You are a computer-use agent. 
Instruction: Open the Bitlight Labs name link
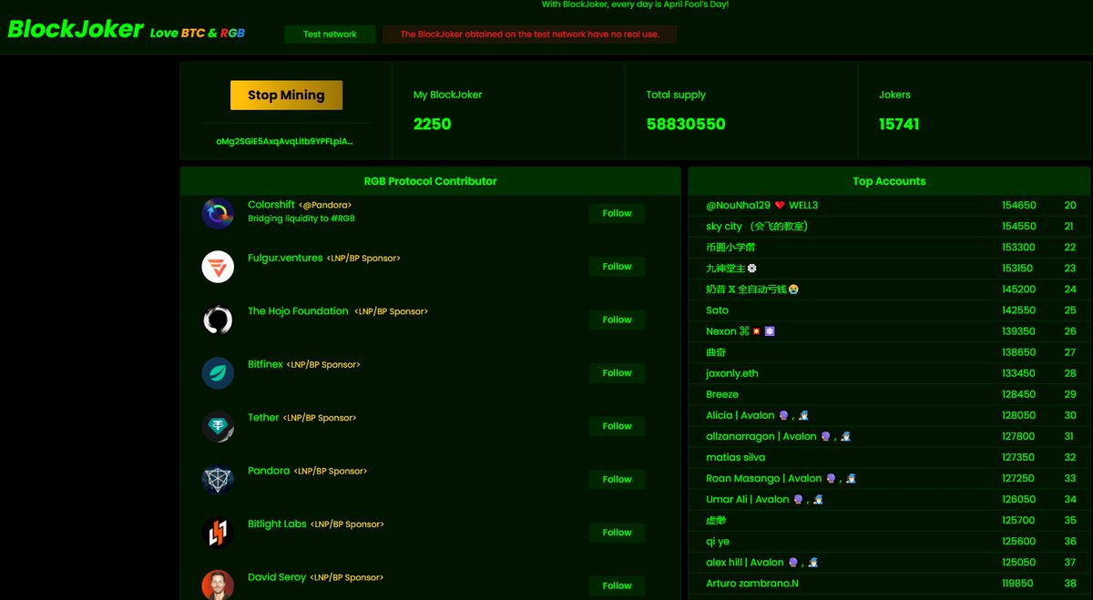(277, 524)
